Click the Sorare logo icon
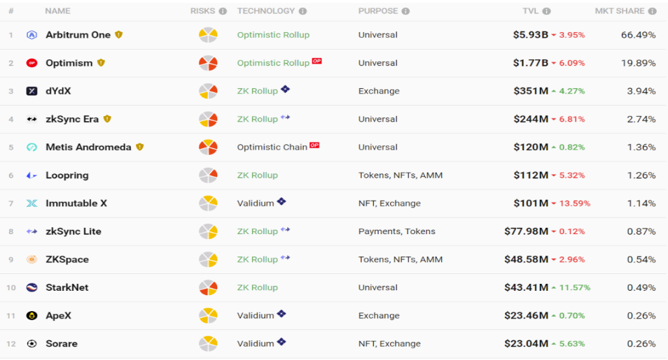 coord(32,344)
